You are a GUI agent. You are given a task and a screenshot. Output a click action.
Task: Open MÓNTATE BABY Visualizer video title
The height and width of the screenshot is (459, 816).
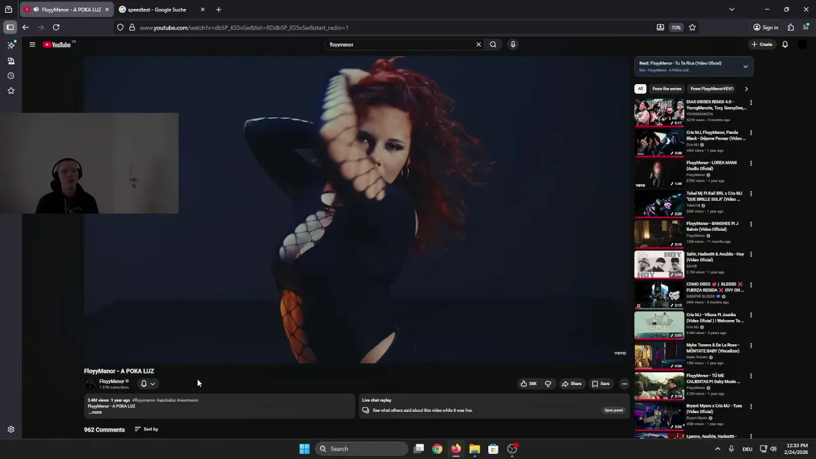[x=713, y=348]
